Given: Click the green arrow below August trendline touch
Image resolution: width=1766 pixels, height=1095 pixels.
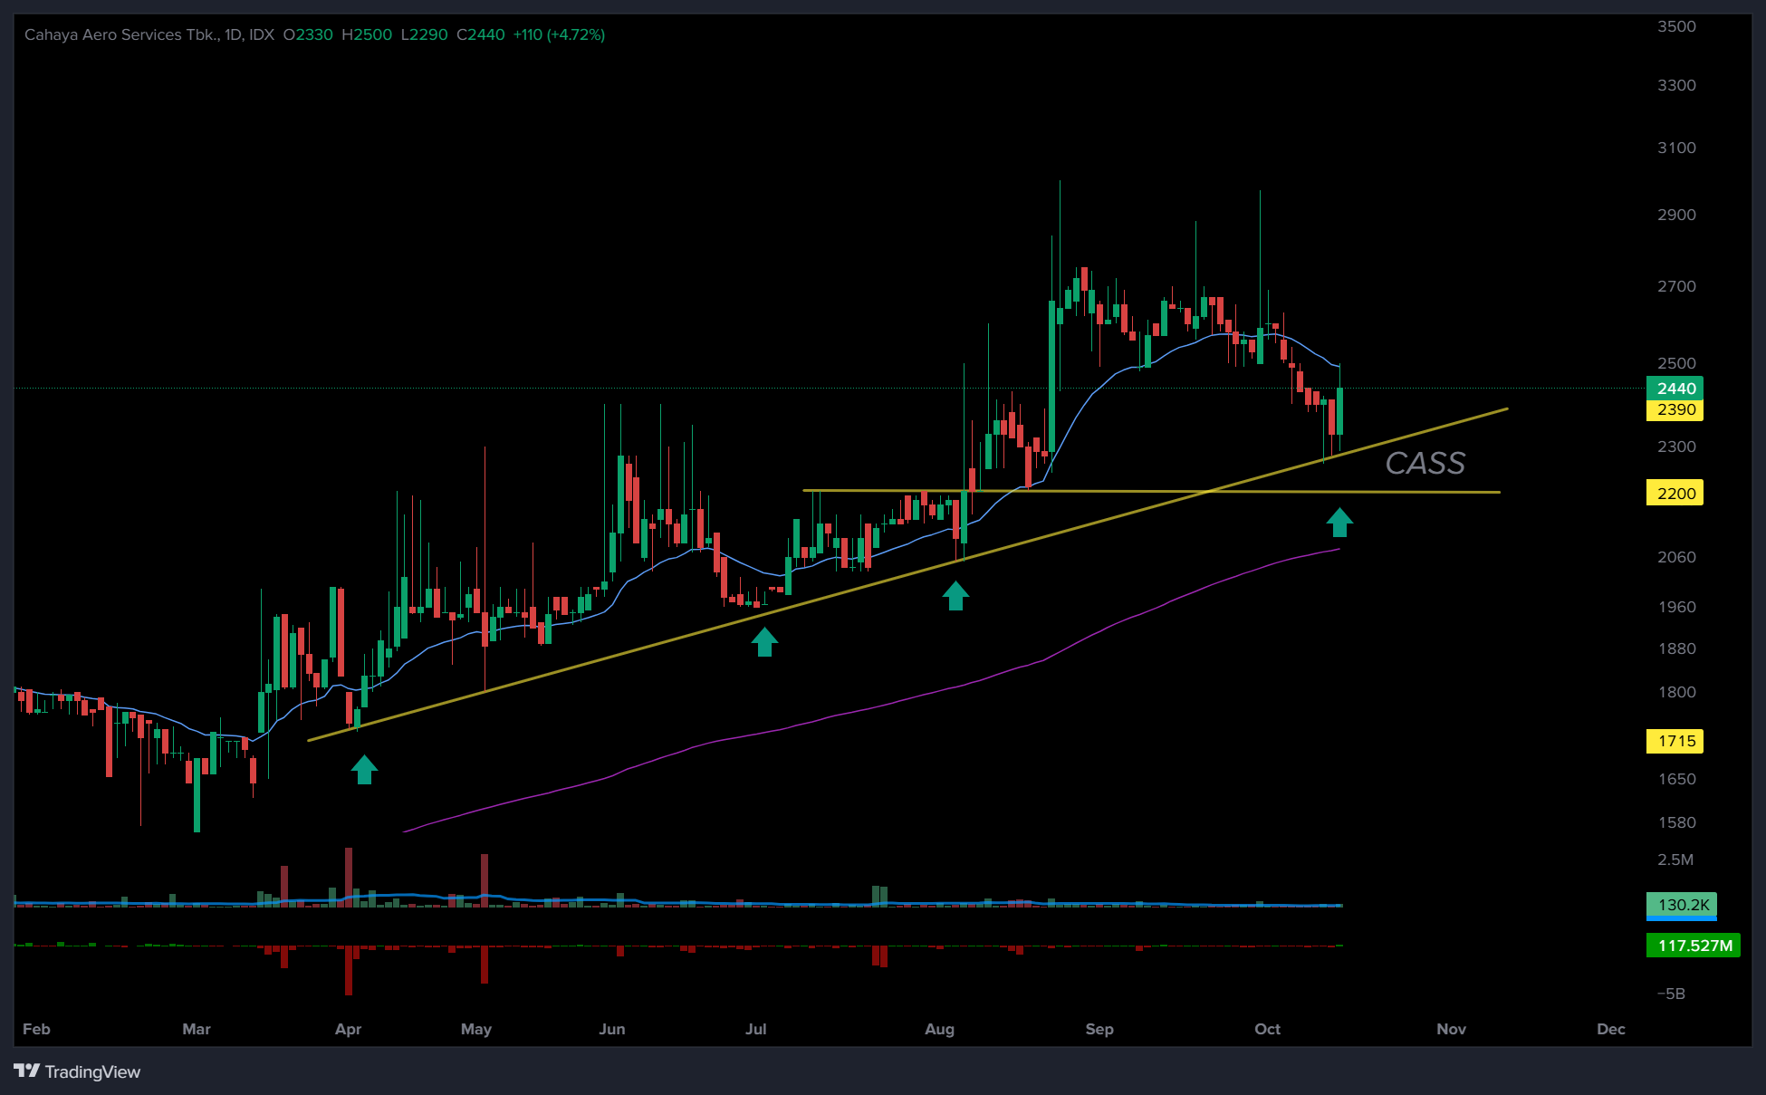Looking at the screenshot, I should pos(955,595).
